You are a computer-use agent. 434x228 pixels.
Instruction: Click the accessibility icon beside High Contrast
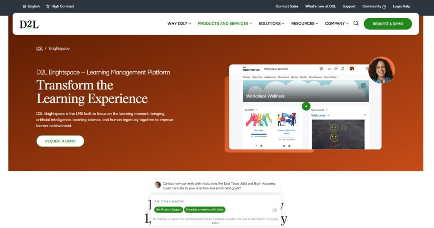(x=47, y=6)
